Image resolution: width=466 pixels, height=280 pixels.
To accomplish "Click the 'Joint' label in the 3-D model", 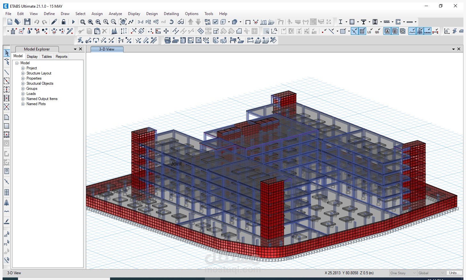I will pos(176,164).
